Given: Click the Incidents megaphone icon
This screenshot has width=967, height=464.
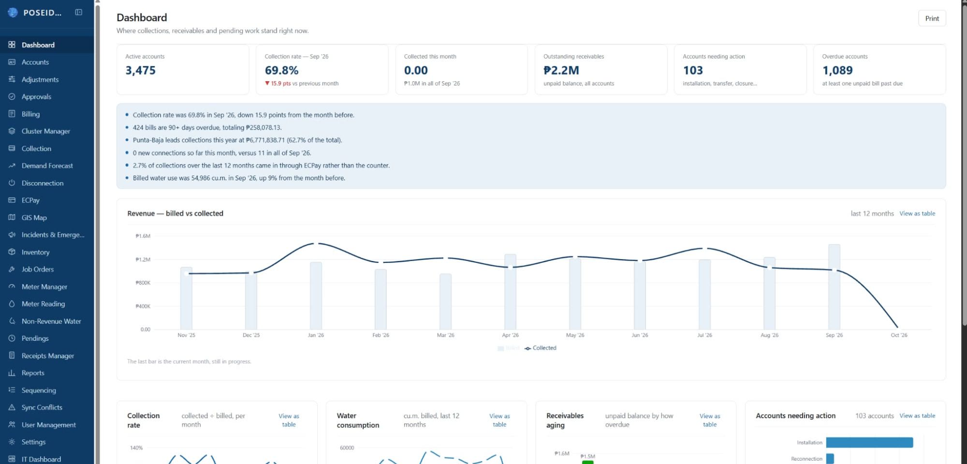Looking at the screenshot, I should (12, 235).
